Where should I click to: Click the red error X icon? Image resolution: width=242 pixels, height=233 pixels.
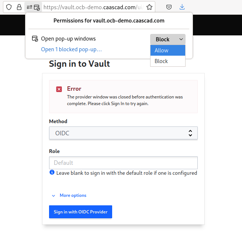pyautogui.click(x=59, y=89)
